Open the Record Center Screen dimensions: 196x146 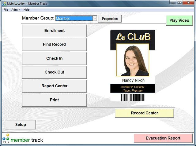pos(144,113)
